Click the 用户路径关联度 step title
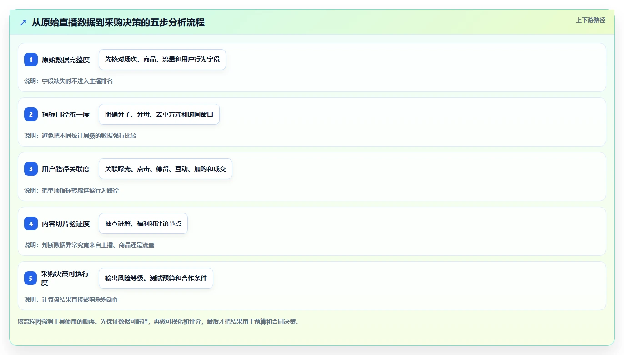Viewport: 624px width, 355px height. [65, 169]
